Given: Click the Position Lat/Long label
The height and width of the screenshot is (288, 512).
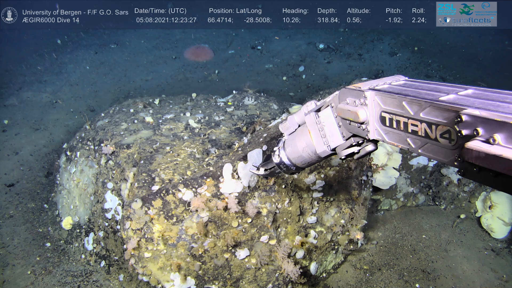Looking at the screenshot, I should click(x=235, y=11).
